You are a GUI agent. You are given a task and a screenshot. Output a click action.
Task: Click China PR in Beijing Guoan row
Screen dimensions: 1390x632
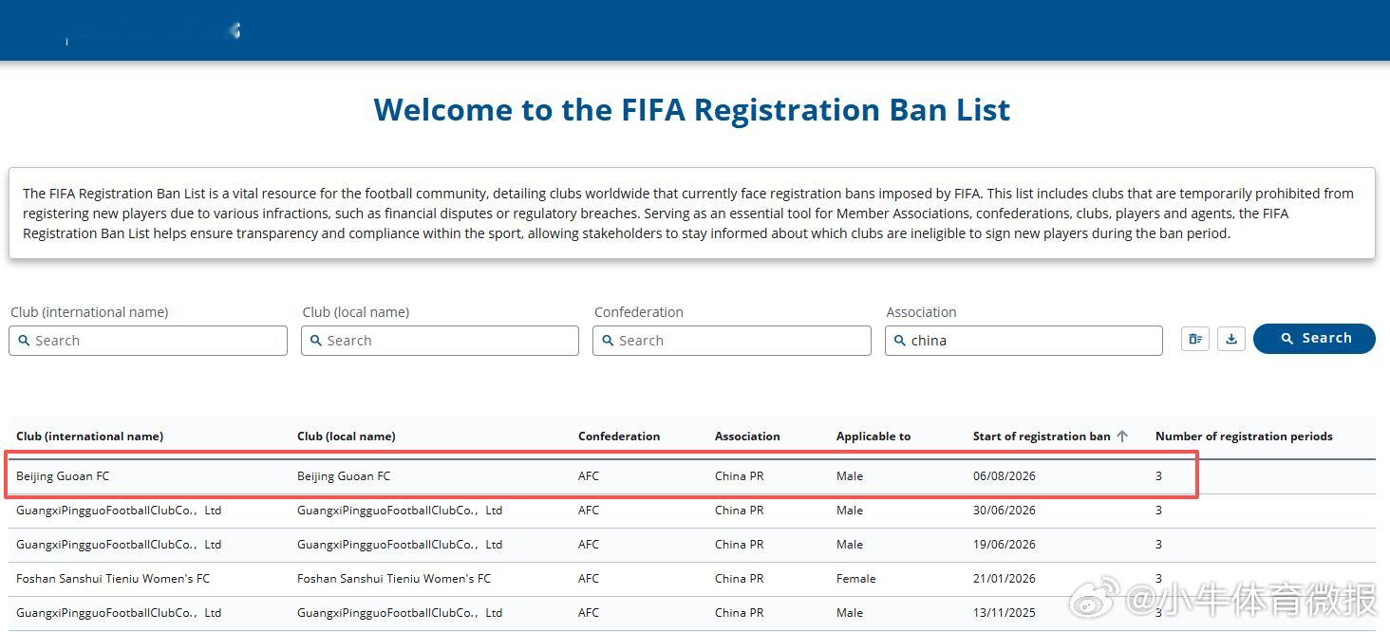(x=739, y=476)
